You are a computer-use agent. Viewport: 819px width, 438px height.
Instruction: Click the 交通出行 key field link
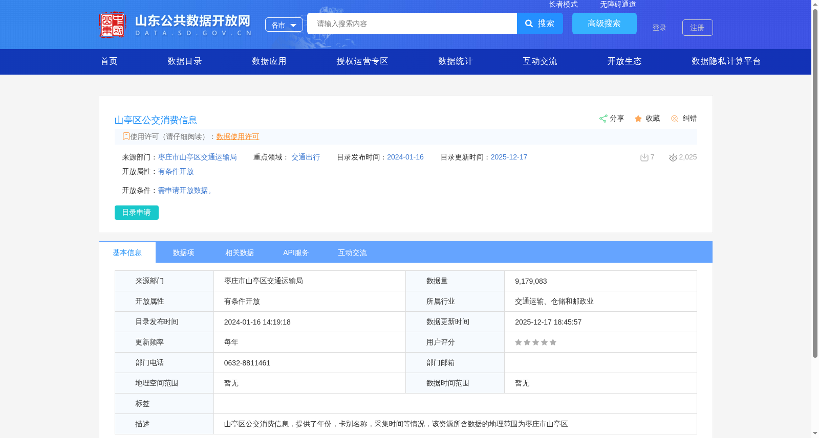tap(306, 157)
